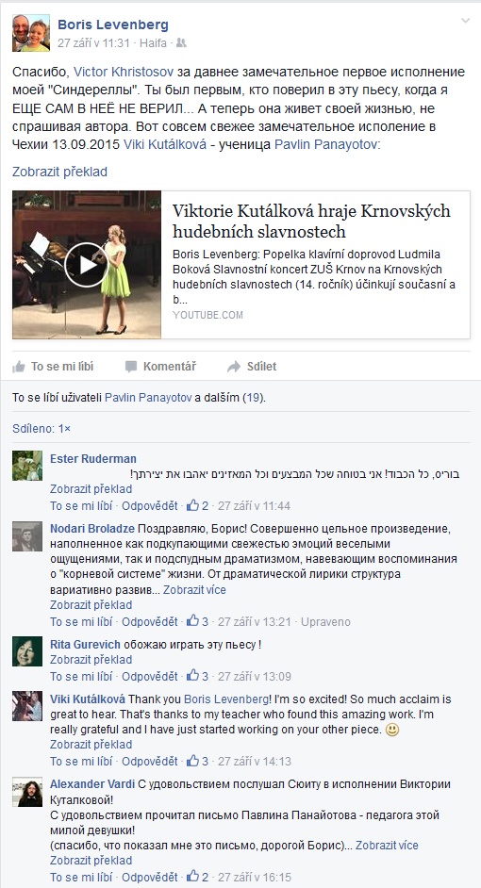
Task: Click the like icon on Alexander Vardi's comment
Action: (x=192, y=878)
